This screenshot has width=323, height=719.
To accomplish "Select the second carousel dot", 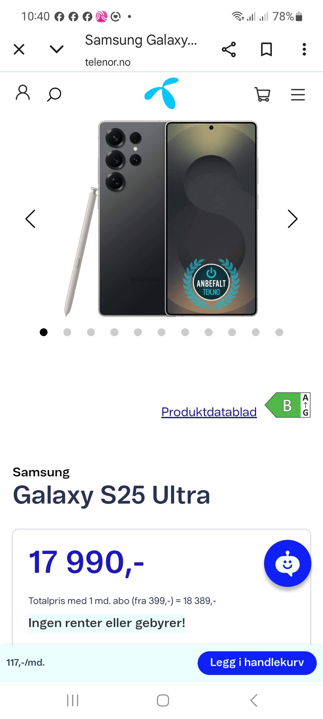I will tap(67, 332).
